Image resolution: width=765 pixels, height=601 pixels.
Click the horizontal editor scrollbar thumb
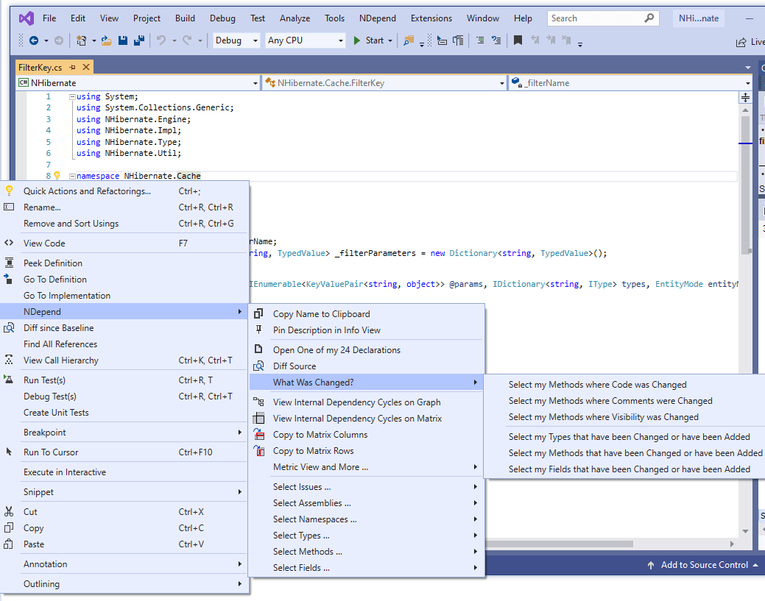point(560,544)
